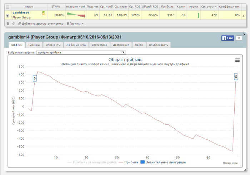Open the 'Любимые игры' tab
The width and height of the screenshot is (250, 175).
pyautogui.click(x=76, y=45)
